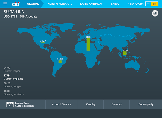Screen dimensions: 162x118
Task: Click the Nov 4 calendar icon
Action: pyautogui.click(x=10, y=104)
